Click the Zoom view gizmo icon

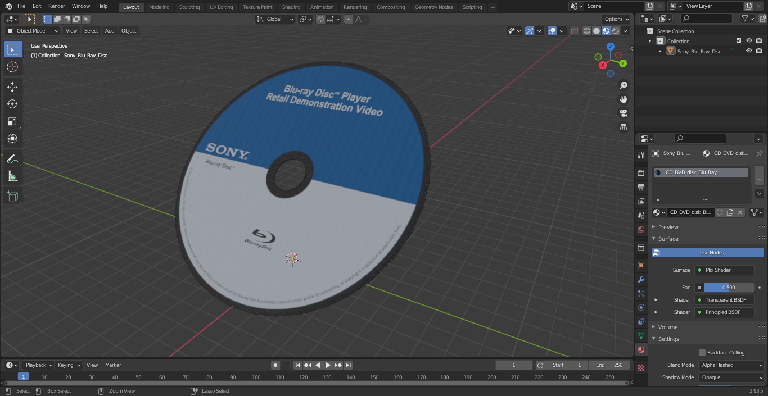pos(624,85)
